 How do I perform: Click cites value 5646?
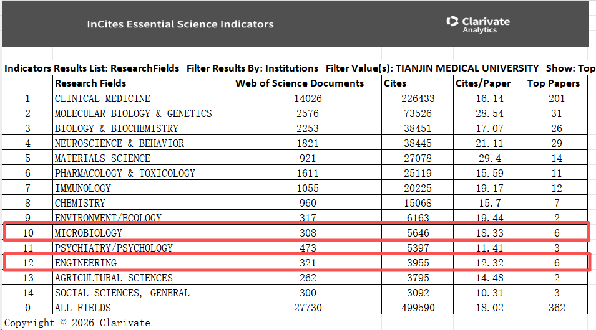pos(418,233)
